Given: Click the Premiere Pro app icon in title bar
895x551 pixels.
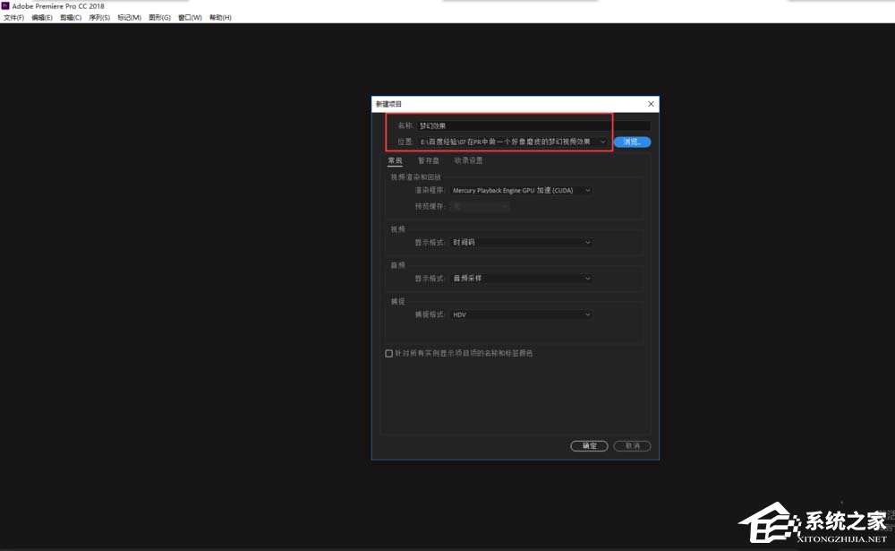Looking at the screenshot, I should pyautogui.click(x=5, y=5).
